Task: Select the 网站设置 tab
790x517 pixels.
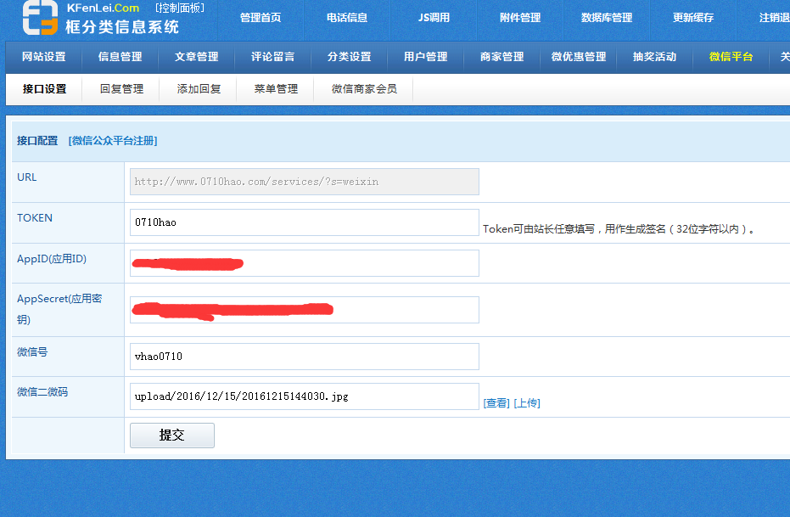Action: point(43,57)
